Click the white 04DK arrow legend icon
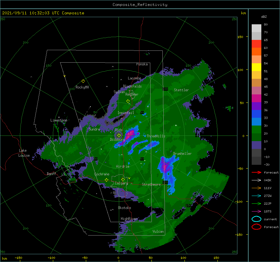This screenshot has height=262, width=280. 256,180
